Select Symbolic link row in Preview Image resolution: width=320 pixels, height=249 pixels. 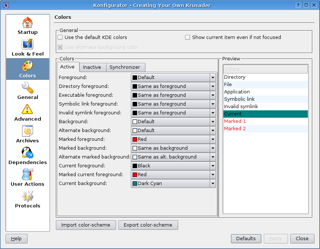coord(266,99)
